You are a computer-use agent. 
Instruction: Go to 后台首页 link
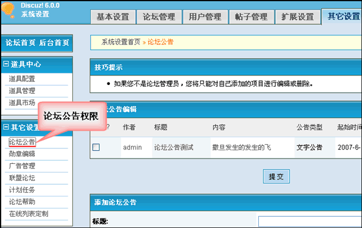point(54,43)
